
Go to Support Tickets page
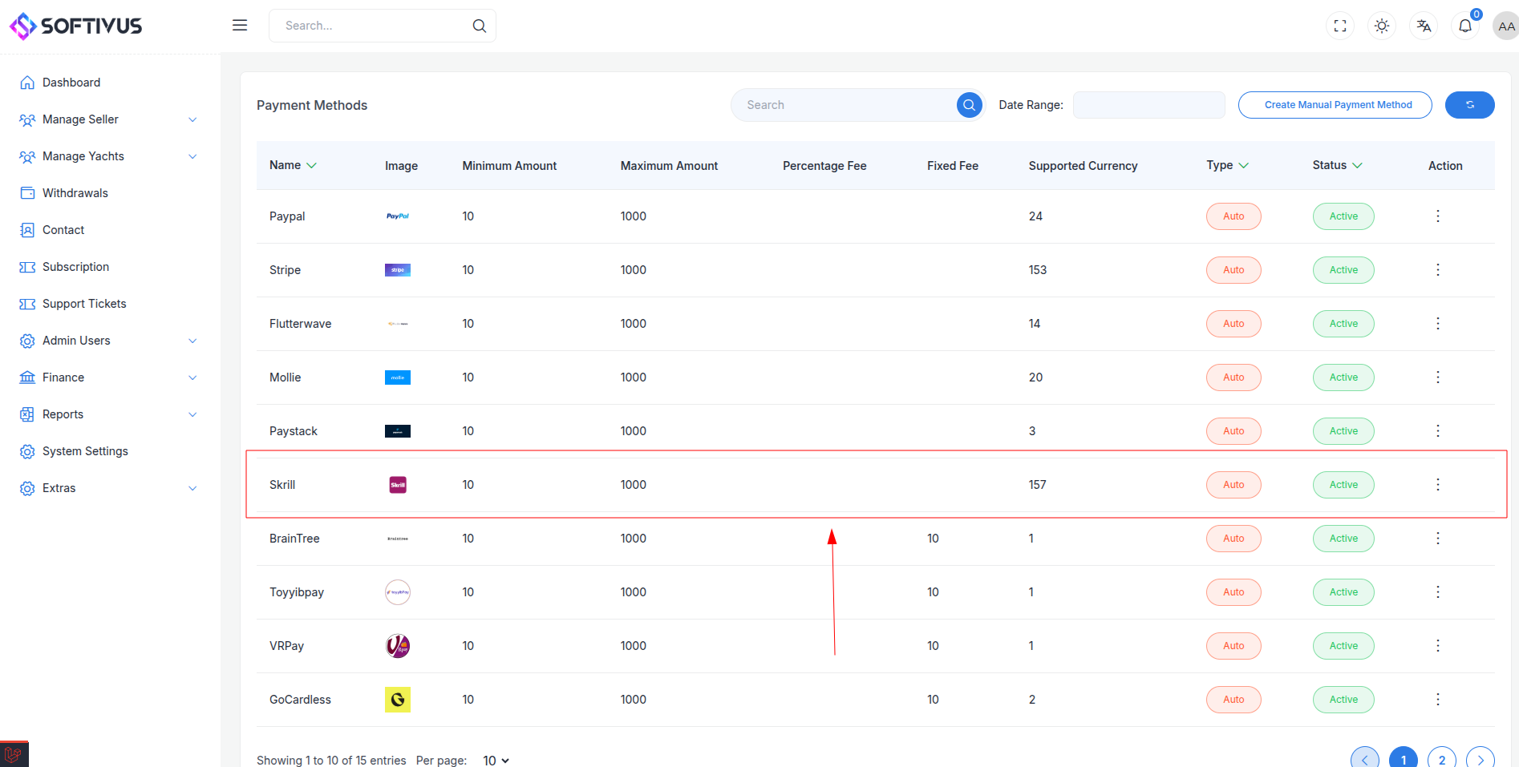tap(84, 304)
